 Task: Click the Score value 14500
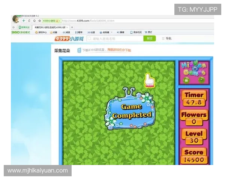point(194,160)
